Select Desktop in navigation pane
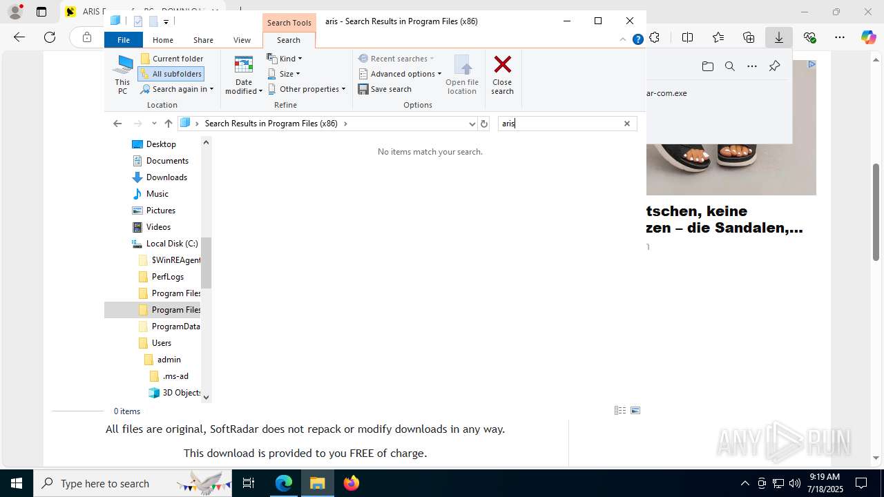Screen dimensions: 884x497 point(161,144)
